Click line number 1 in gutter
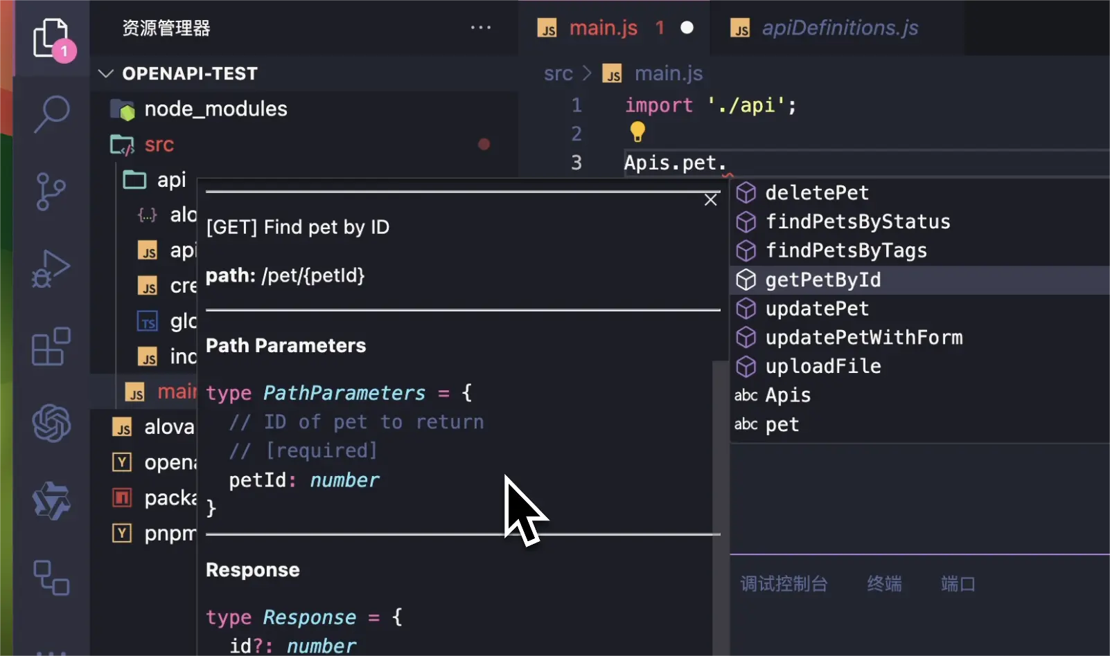 [x=576, y=105]
